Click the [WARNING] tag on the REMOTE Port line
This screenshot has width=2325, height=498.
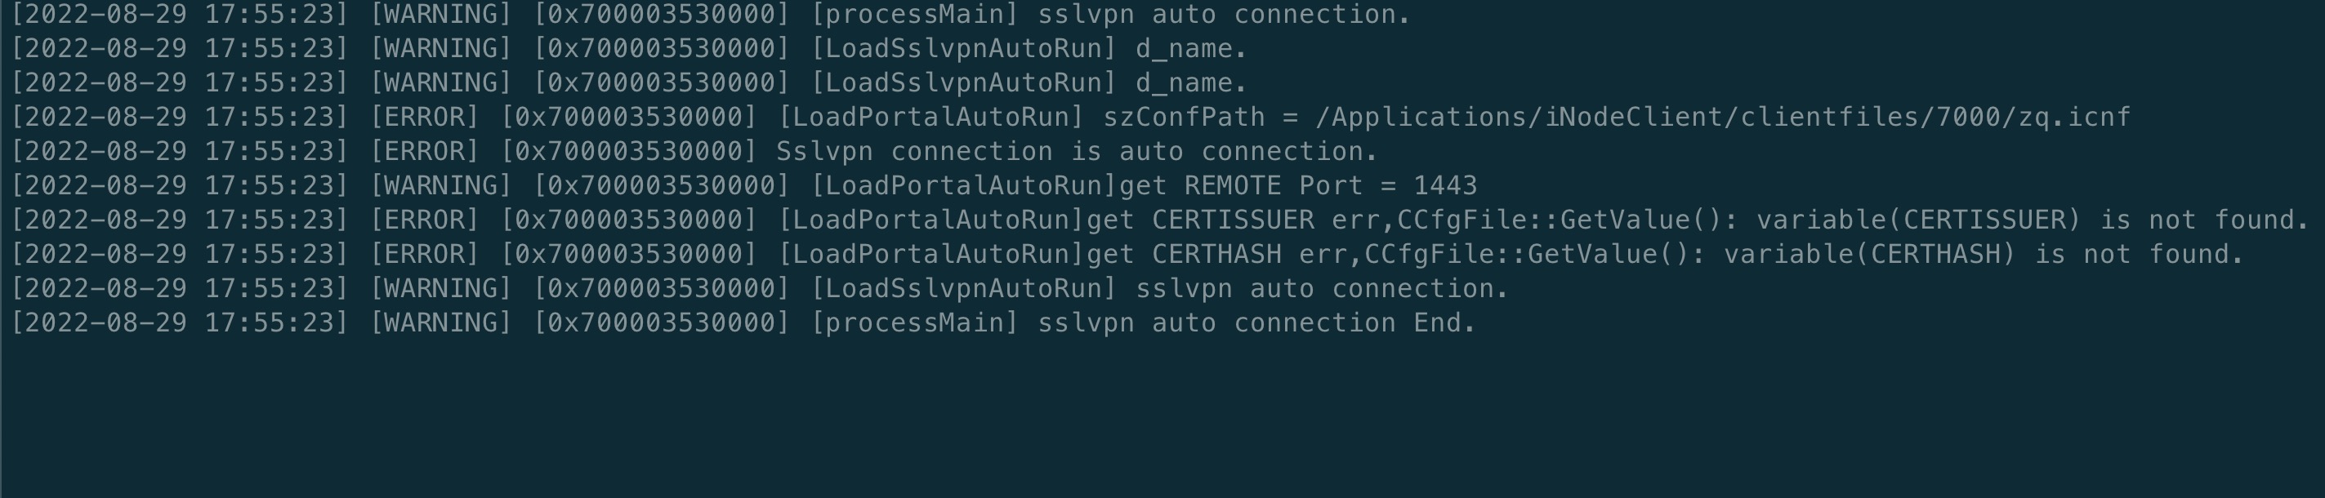pyautogui.click(x=441, y=186)
